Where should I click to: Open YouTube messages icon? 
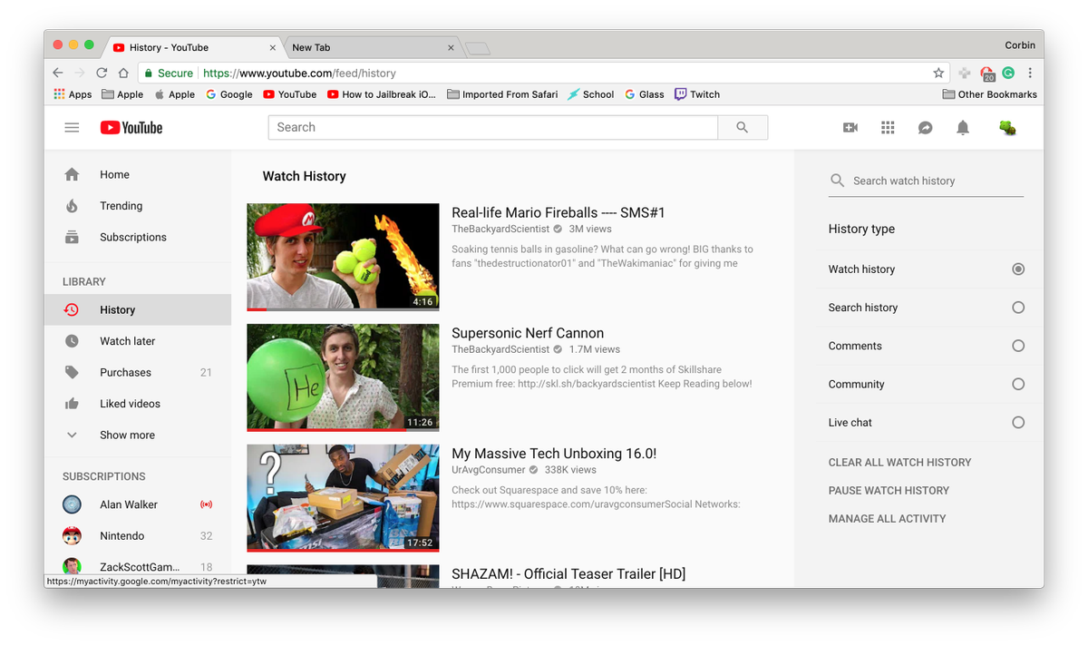click(x=925, y=127)
